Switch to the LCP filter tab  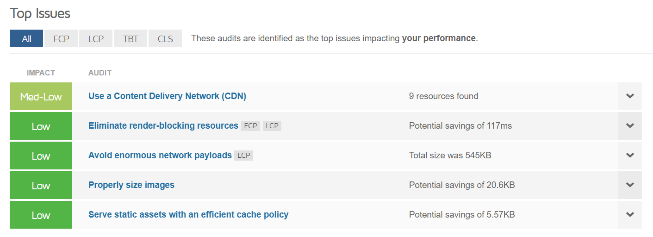(x=96, y=39)
